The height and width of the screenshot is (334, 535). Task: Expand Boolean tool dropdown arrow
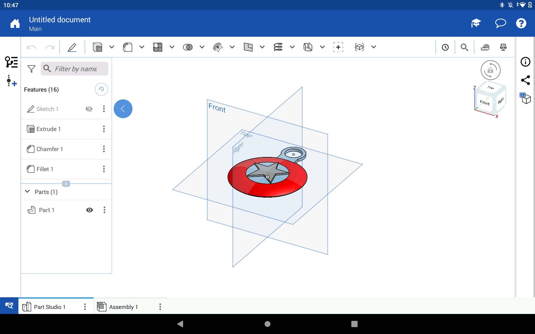click(x=202, y=47)
